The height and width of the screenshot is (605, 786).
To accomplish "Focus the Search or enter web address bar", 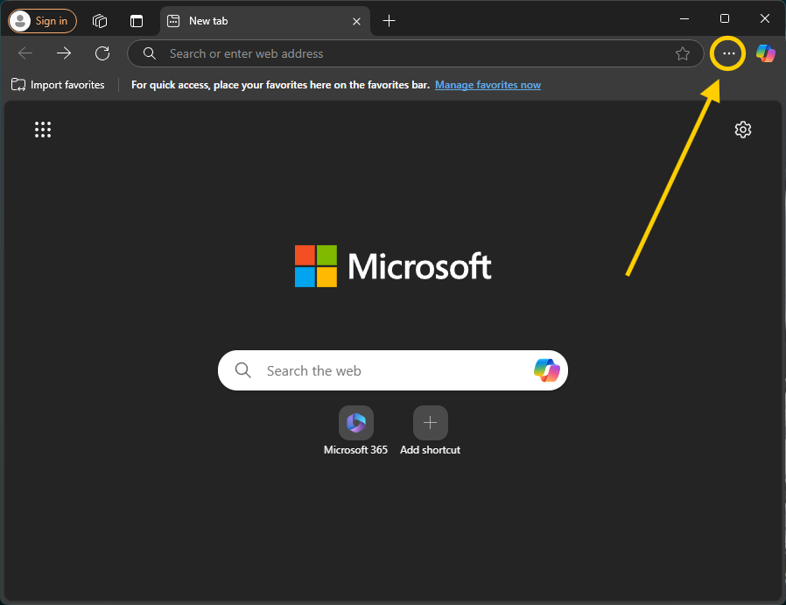I will (x=411, y=53).
